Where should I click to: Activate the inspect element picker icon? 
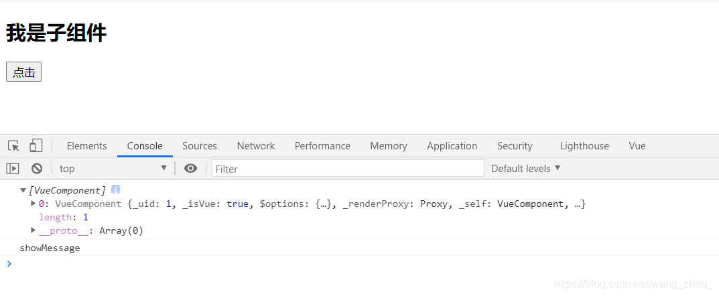[14, 146]
